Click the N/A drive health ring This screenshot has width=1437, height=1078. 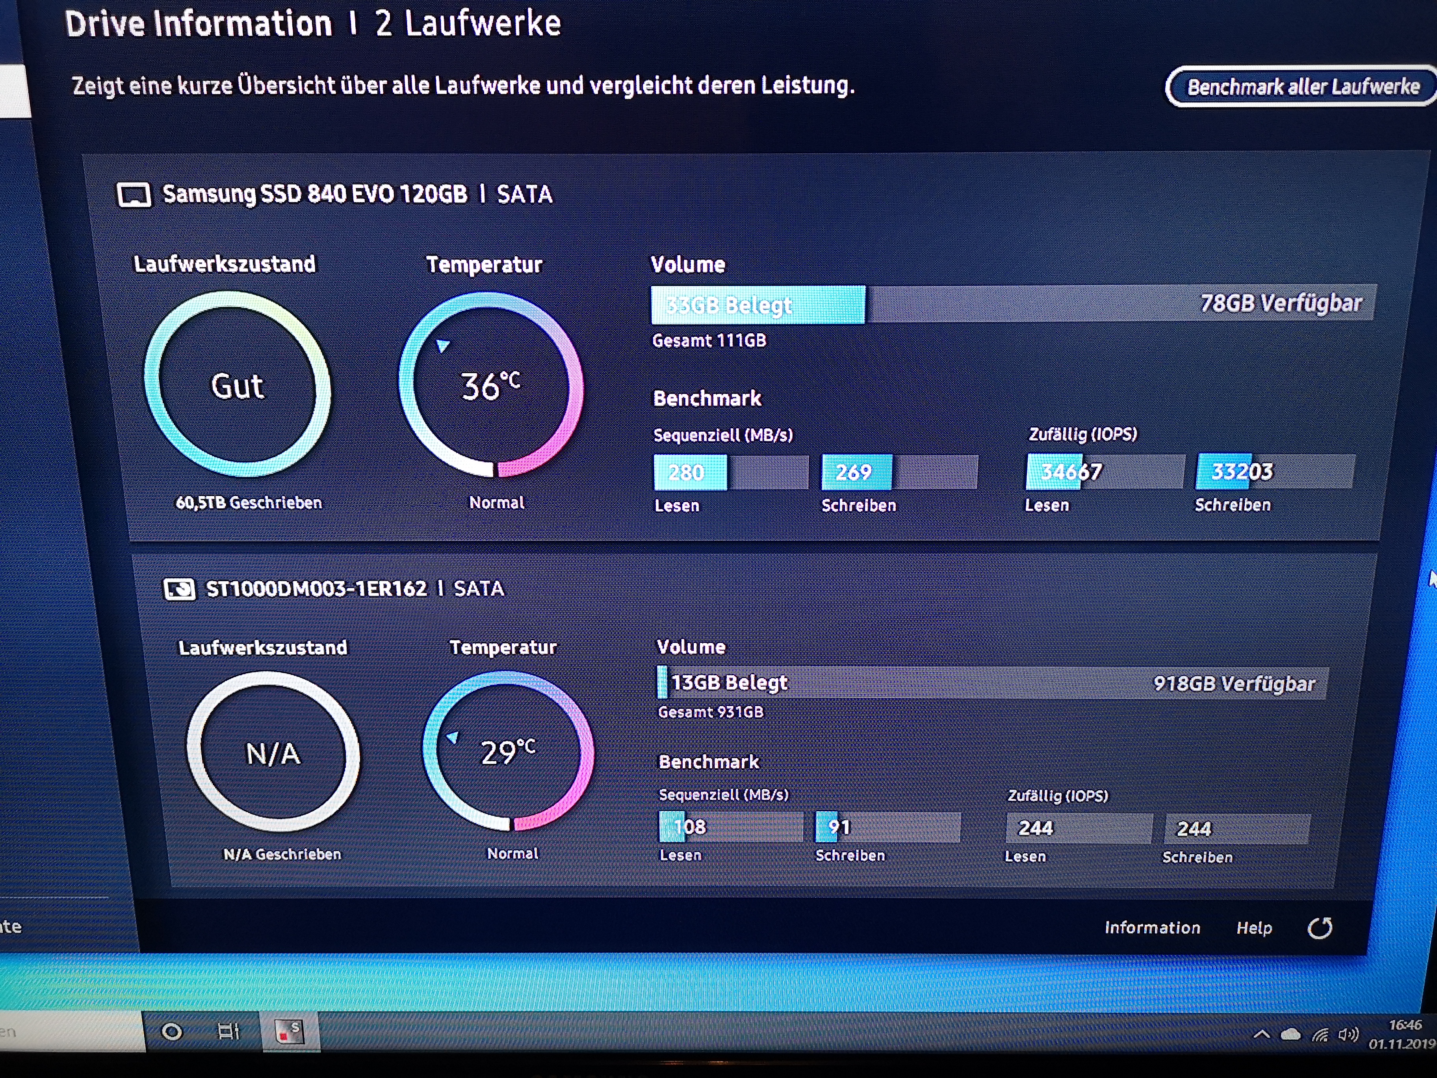[x=273, y=753]
